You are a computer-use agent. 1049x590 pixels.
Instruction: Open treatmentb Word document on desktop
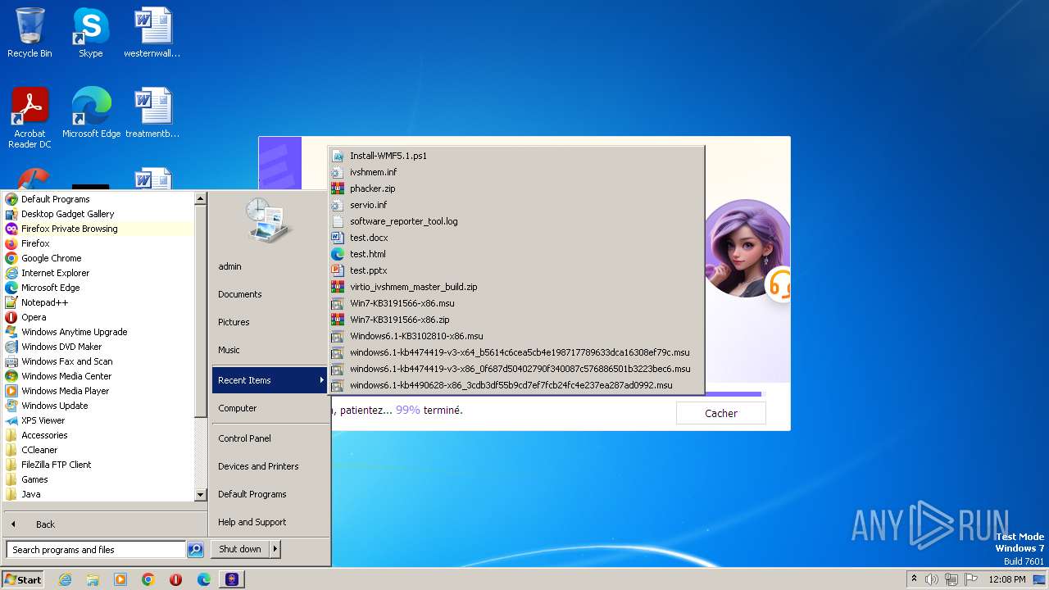tap(152, 113)
